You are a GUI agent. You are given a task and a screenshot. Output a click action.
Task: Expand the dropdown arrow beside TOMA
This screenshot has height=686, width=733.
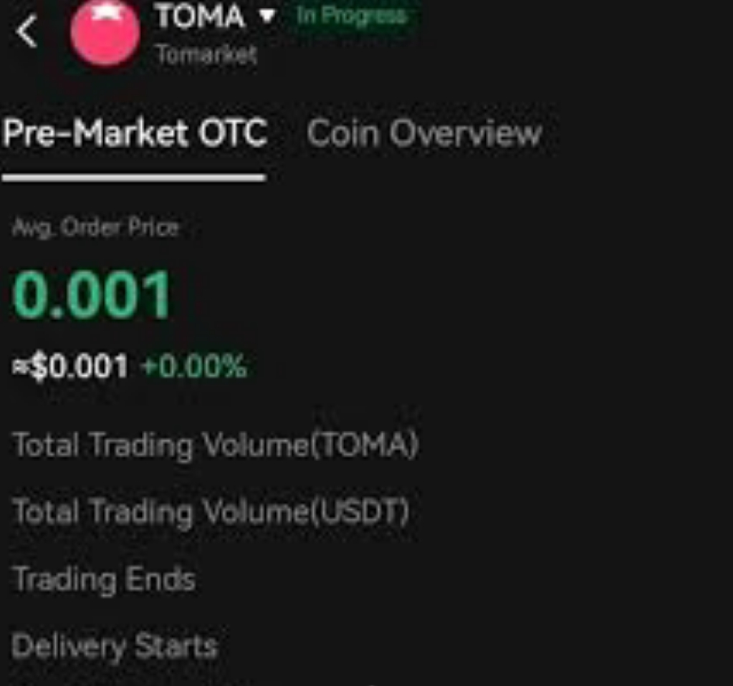(267, 16)
